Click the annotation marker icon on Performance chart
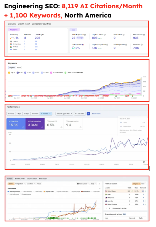Image resolution: width=156 pixels, height=227 pixels. click(x=144, y=162)
